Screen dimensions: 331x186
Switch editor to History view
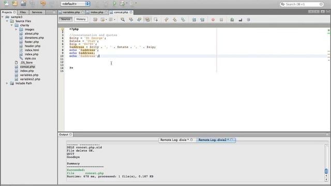[81, 19]
